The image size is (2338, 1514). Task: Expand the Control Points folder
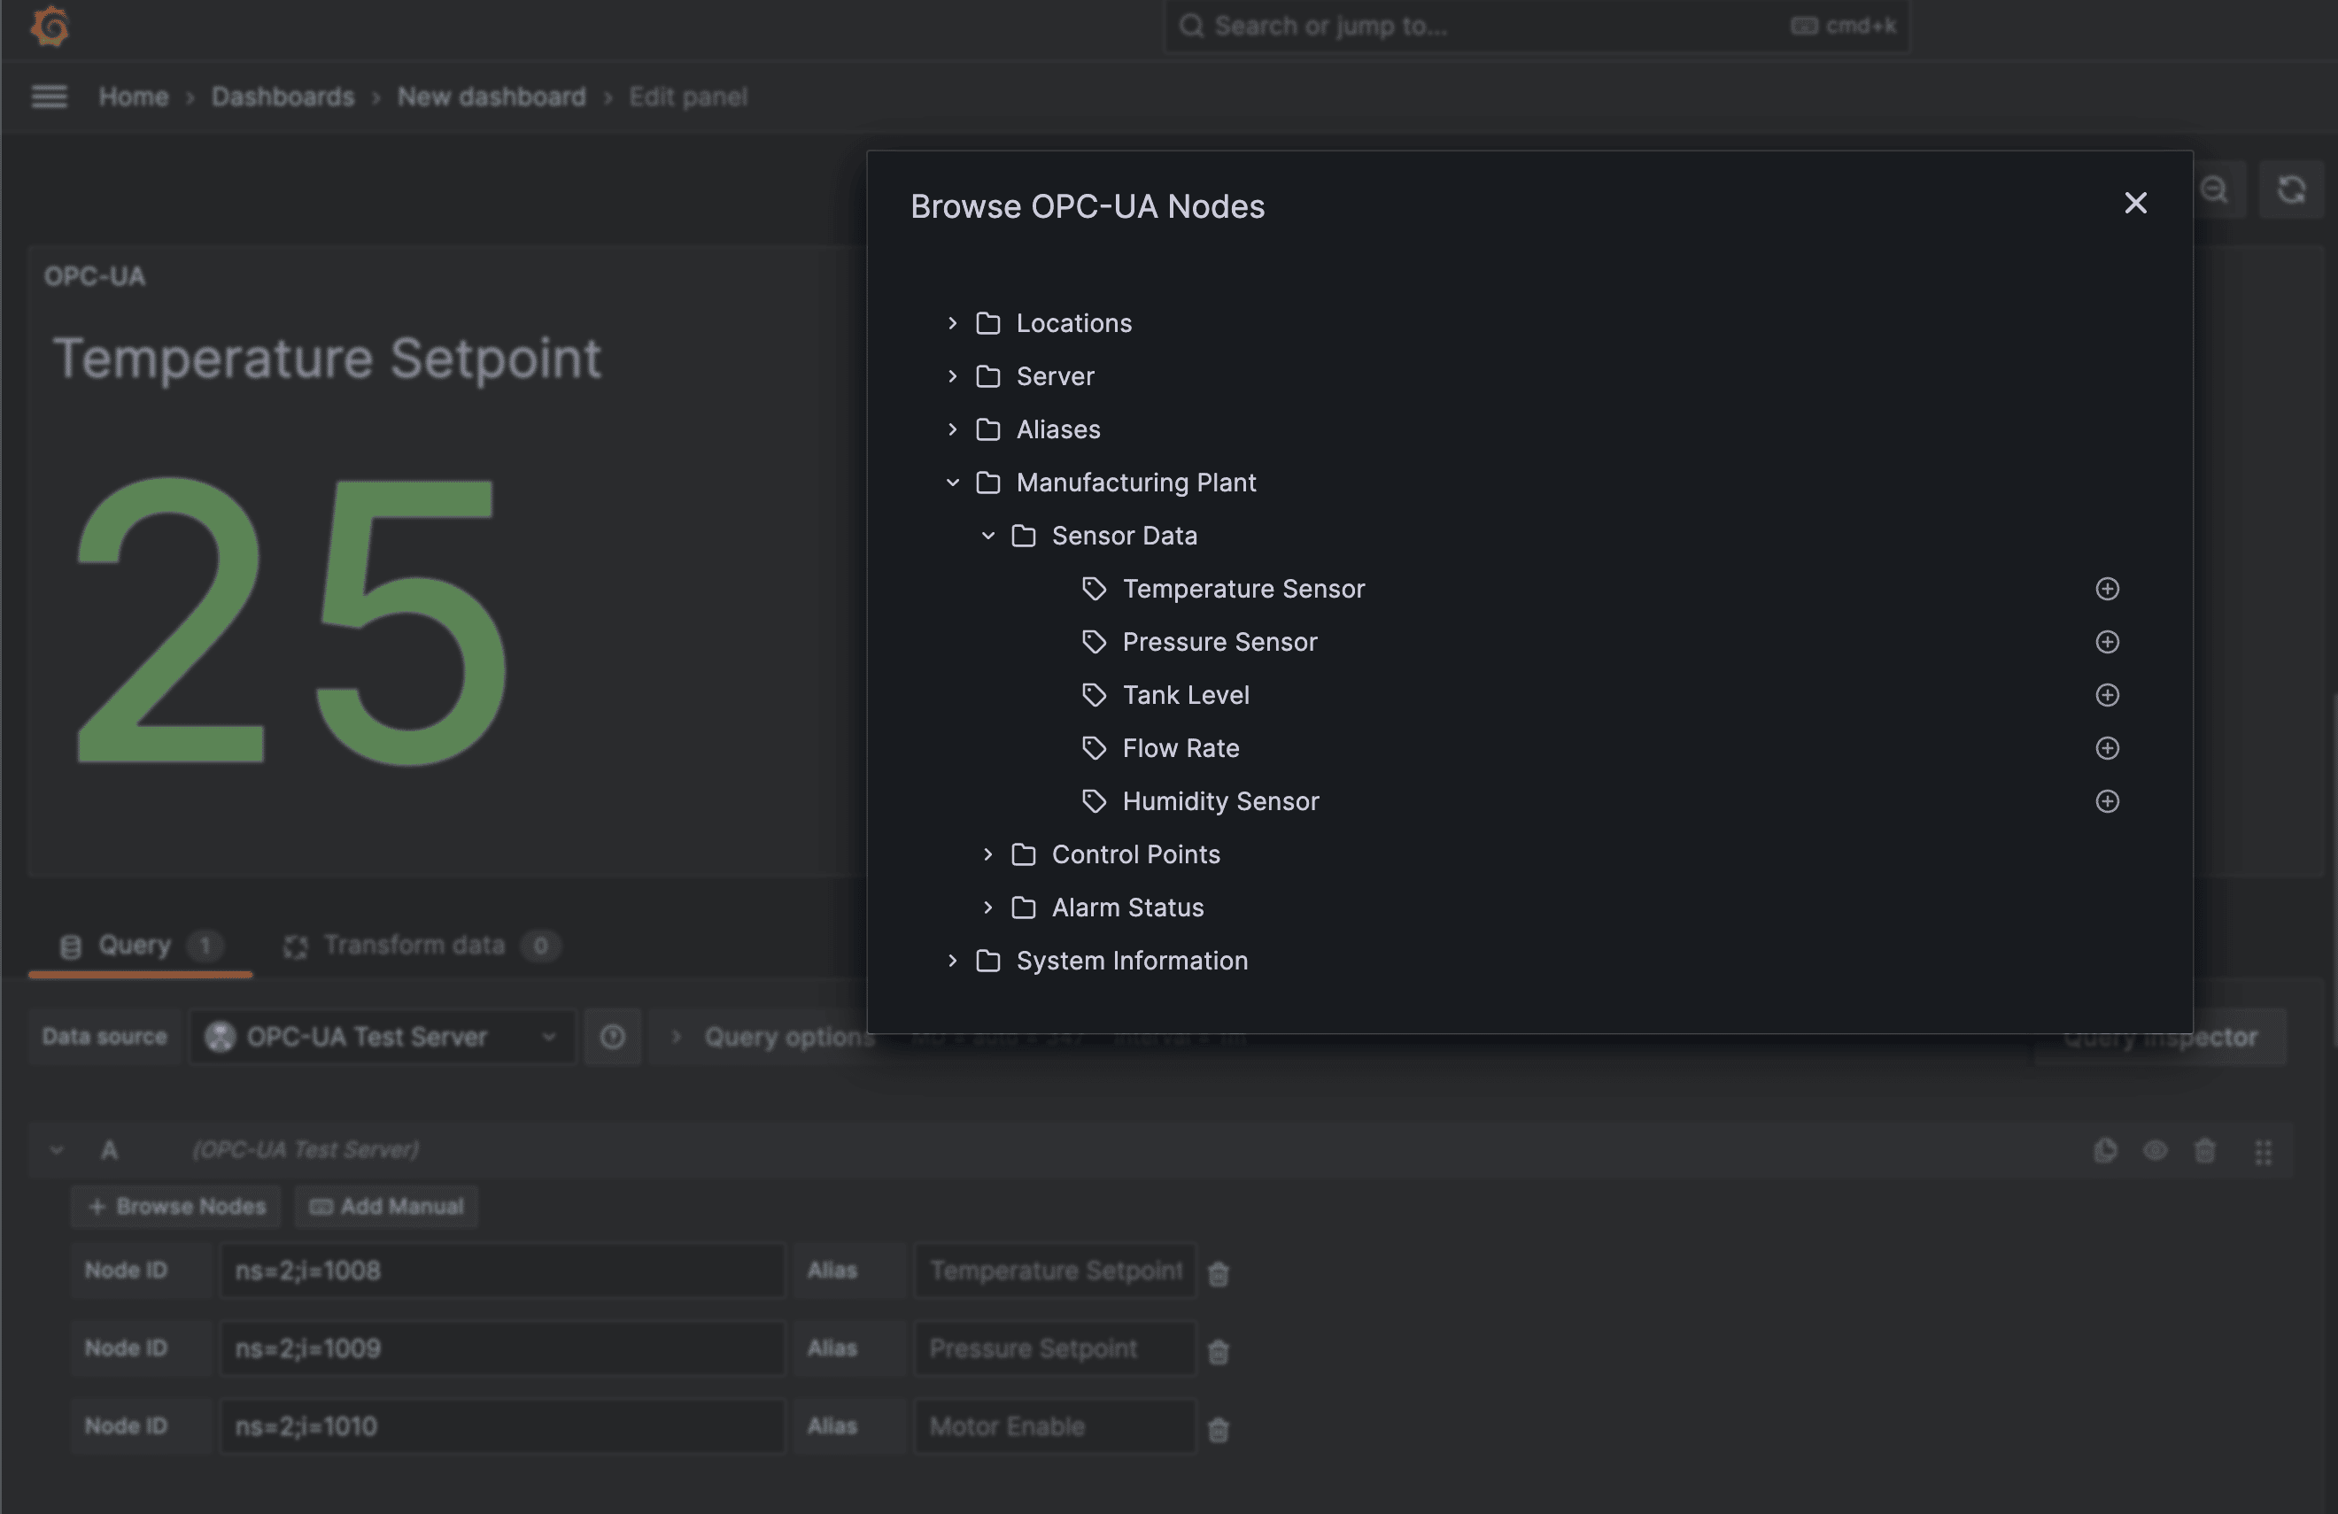[x=987, y=854]
